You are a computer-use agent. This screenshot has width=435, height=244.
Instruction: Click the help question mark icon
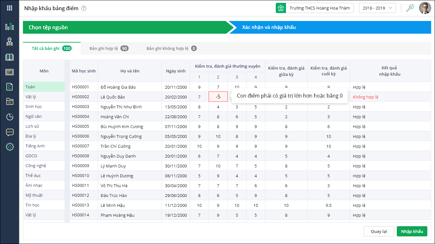[84, 9]
